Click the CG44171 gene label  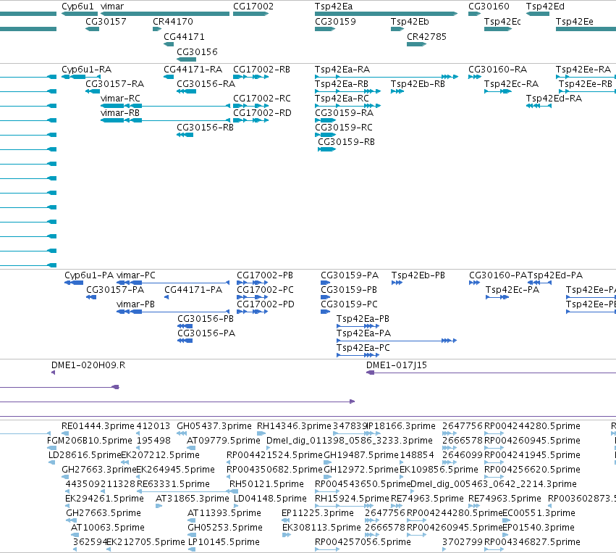tap(185, 36)
